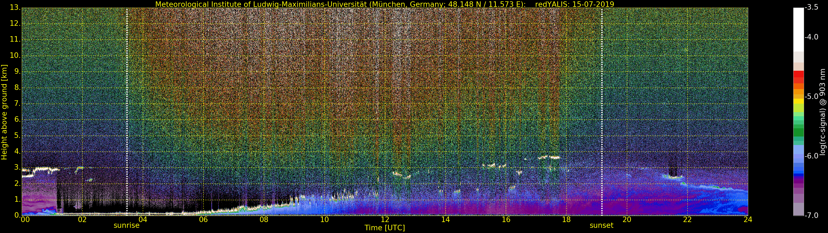Click the height axis tick label '7.'
Screen dimensions: 828x233
pos(17,103)
